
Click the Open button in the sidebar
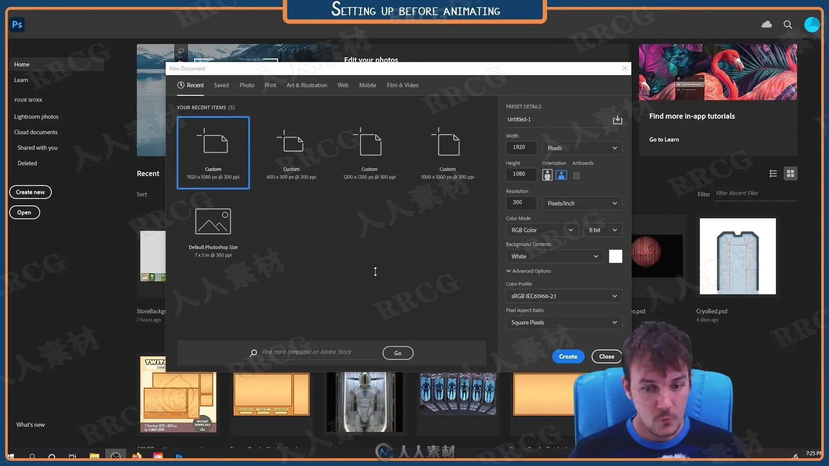(25, 212)
